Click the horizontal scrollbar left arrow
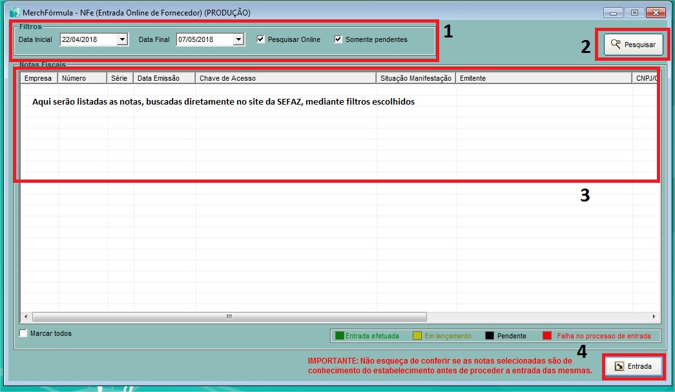 point(26,317)
